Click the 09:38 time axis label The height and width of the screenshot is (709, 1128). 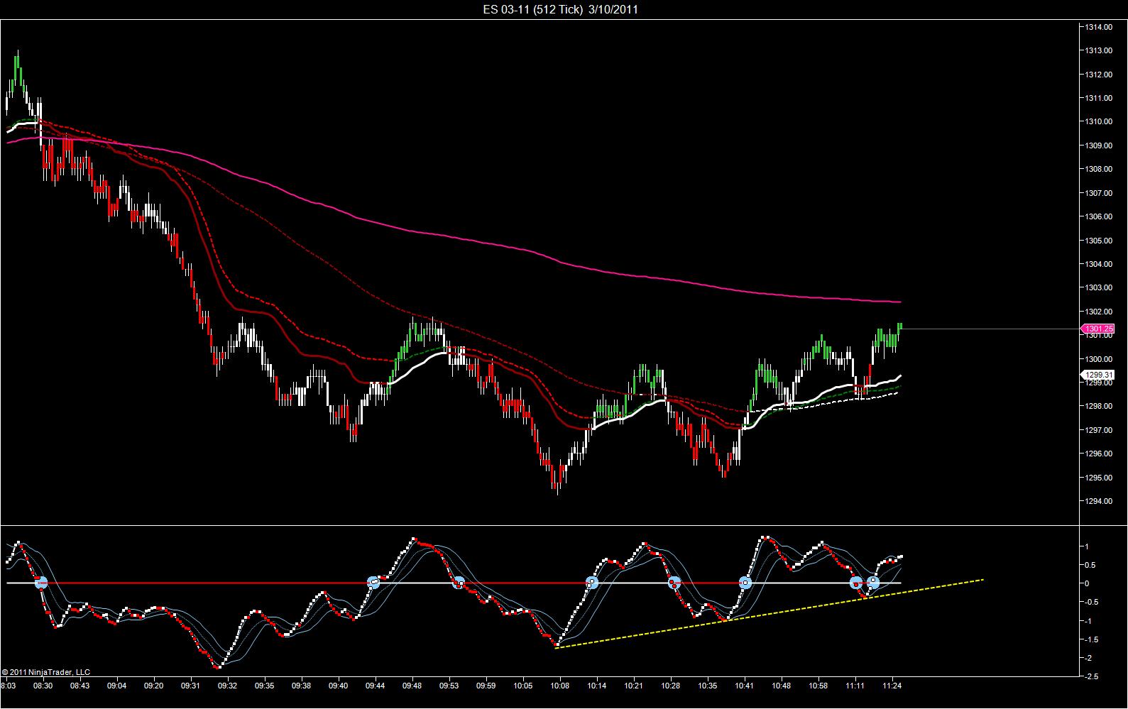tap(301, 686)
